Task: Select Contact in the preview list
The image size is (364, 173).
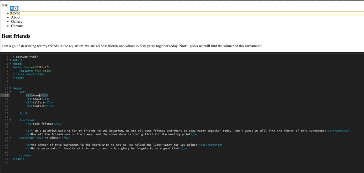Action: coord(17,26)
